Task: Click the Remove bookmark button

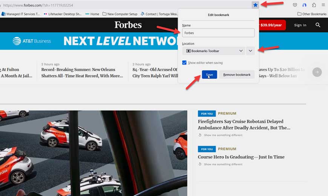Action: point(237,75)
